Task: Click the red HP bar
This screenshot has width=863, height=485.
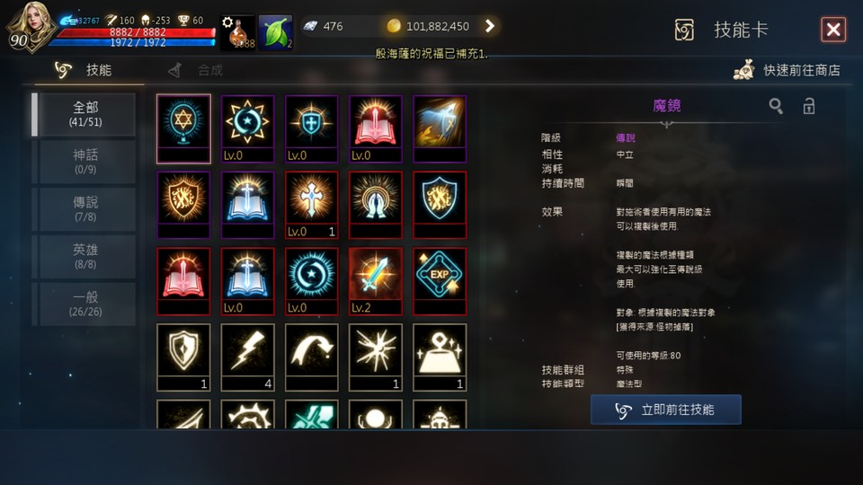Action: (x=137, y=32)
